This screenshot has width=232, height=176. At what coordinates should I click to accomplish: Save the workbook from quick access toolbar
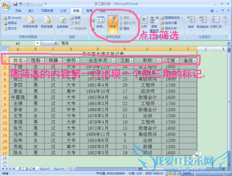(15, 4)
